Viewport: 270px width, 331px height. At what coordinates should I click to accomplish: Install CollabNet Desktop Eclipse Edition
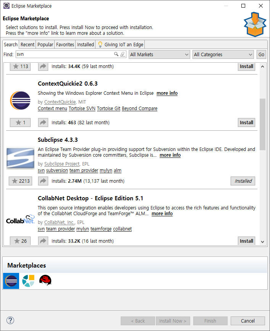tap(246, 241)
